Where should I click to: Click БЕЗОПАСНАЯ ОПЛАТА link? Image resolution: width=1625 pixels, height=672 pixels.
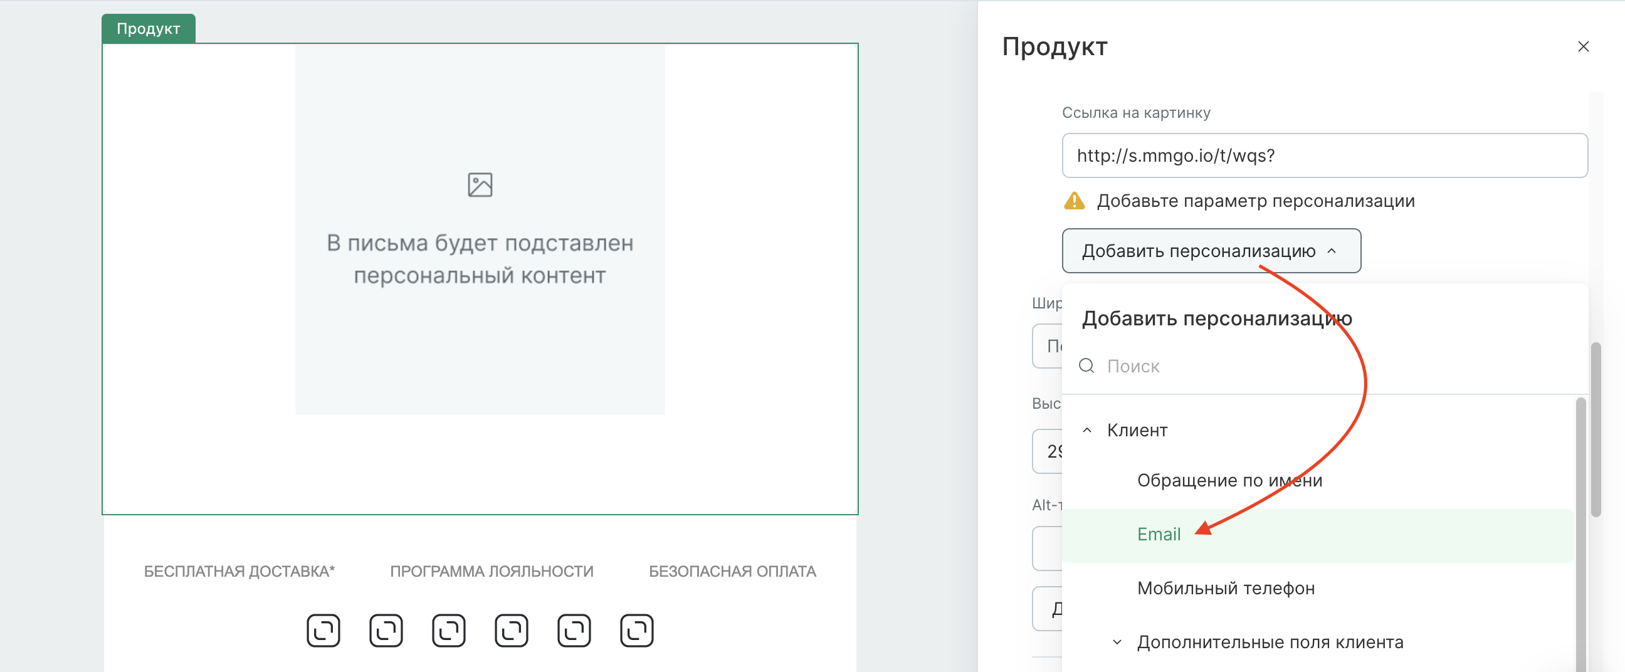click(x=732, y=571)
